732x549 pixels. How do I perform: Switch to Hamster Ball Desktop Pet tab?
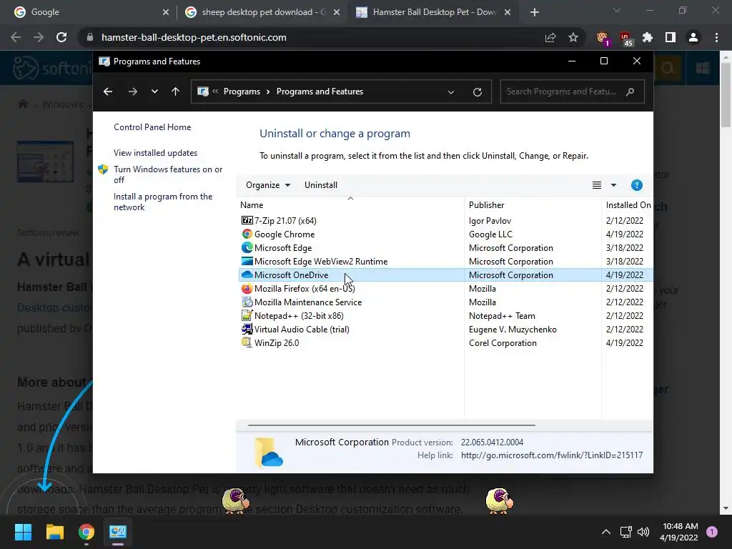point(432,12)
